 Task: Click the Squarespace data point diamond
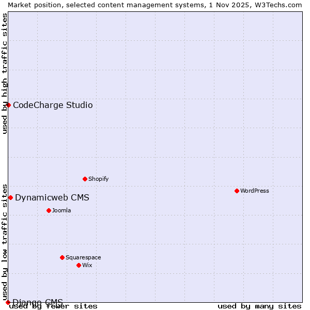point(62,257)
